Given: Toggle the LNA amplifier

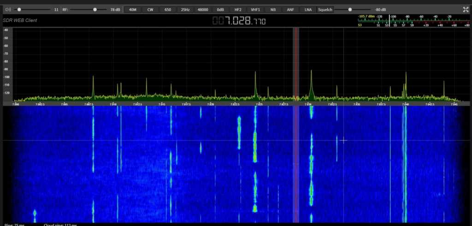Looking at the screenshot, I should 308,10.
